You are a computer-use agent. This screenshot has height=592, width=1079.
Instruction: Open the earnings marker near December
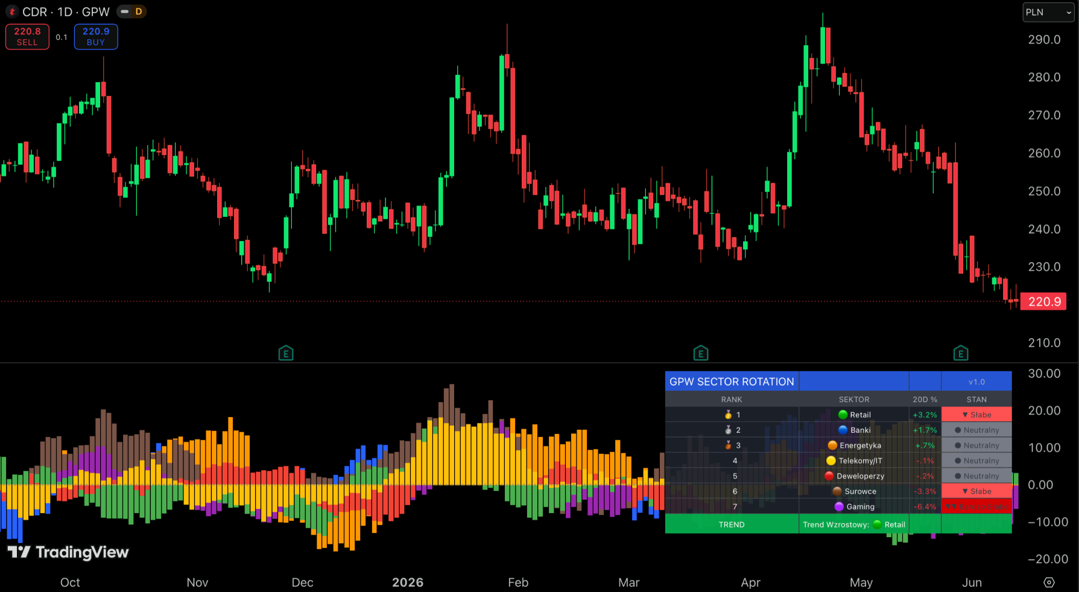pos(286,353)
